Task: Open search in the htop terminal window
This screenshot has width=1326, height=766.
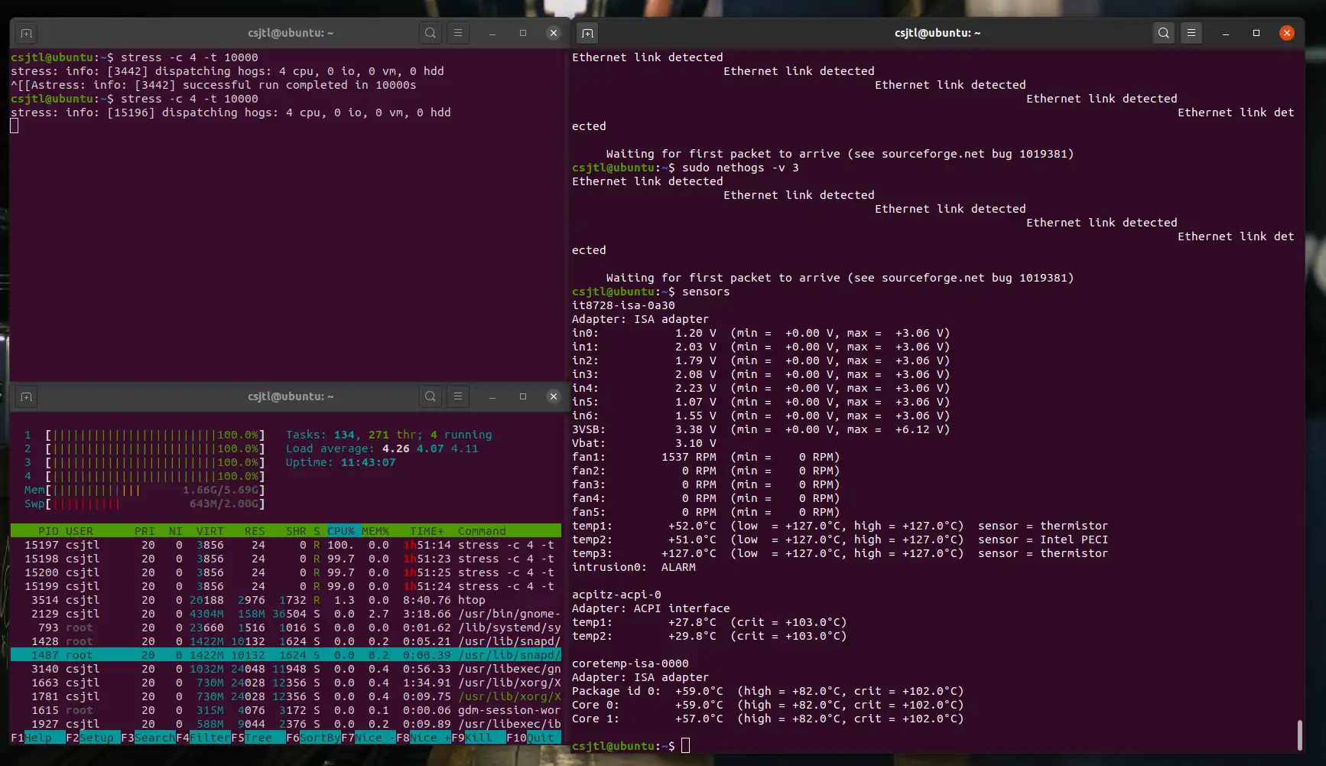Action: click(431, 396)
